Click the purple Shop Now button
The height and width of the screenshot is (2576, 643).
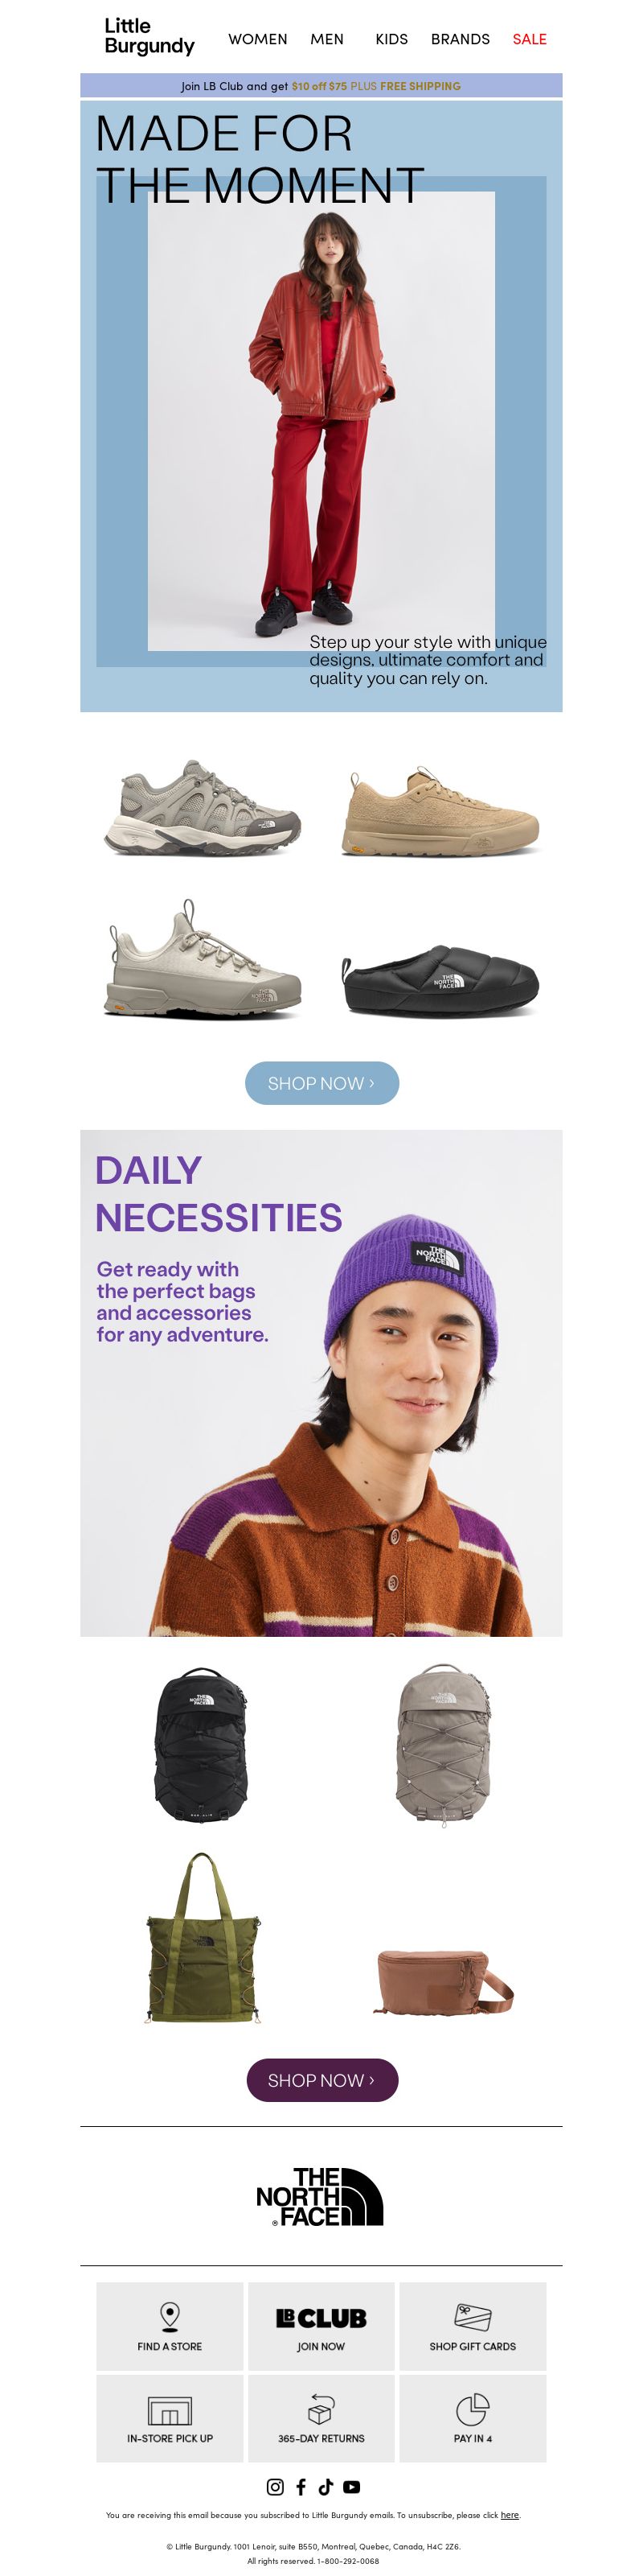coord(321,2080)
